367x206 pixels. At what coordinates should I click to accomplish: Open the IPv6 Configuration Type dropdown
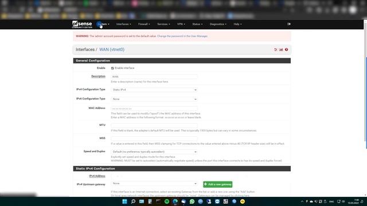tap(154, 99)
